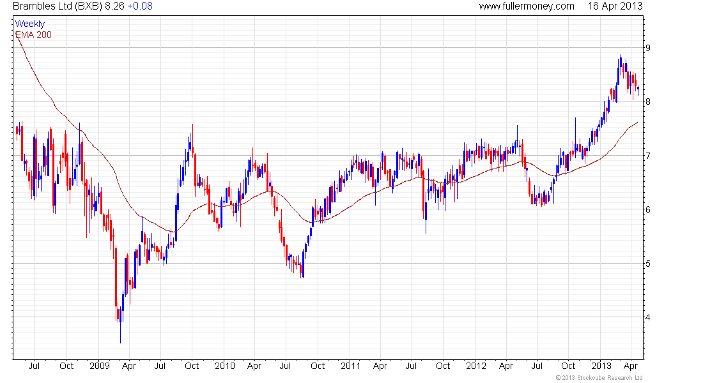Select the 2010 label on time axis
Image resolution: width=703 pixels, height=383 pixels.
pos(224,366)
